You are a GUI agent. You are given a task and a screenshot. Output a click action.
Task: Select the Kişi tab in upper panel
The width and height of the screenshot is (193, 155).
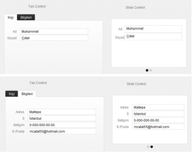coord(11,17)
